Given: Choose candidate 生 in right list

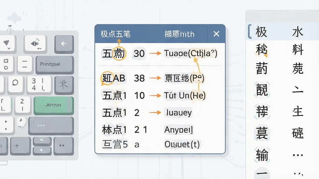Looking at the screenshot, I should 298,112.
